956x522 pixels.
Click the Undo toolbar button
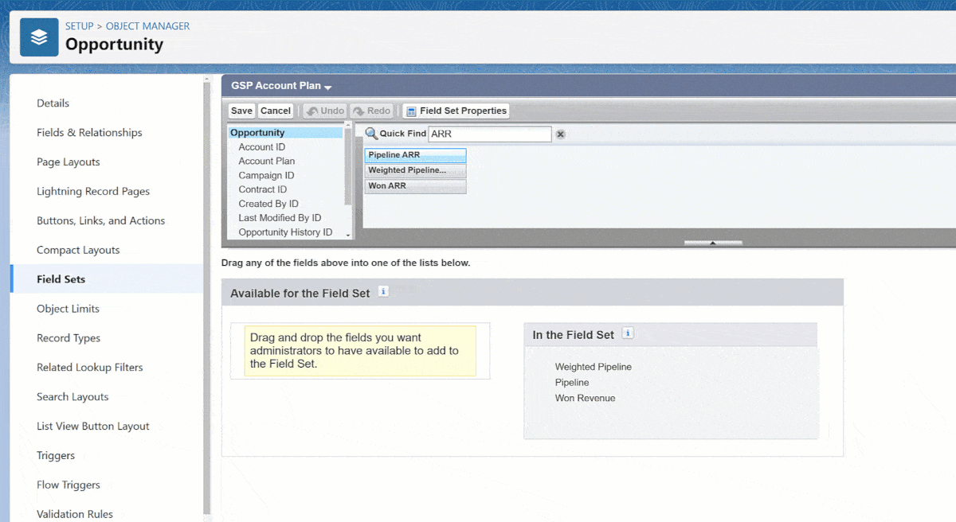(x=325, y=111)
